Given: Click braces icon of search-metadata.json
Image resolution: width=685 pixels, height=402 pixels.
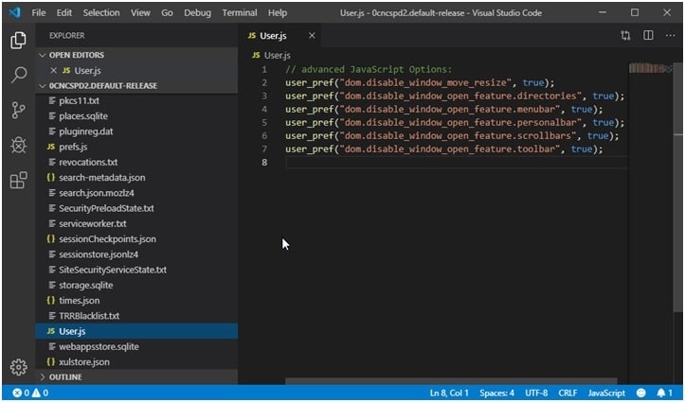Looking at the screenshot, I should [x=51, y=178].
